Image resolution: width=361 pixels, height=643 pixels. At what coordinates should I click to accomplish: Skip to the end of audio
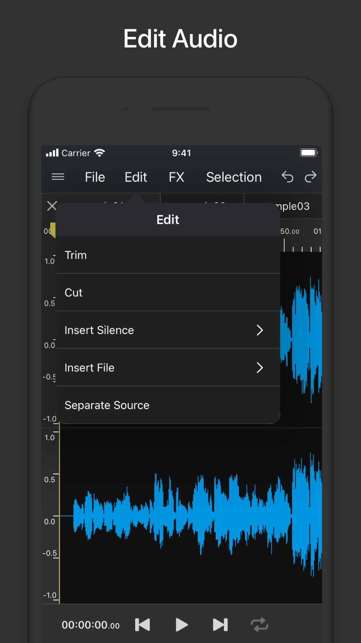coord(220,625)
